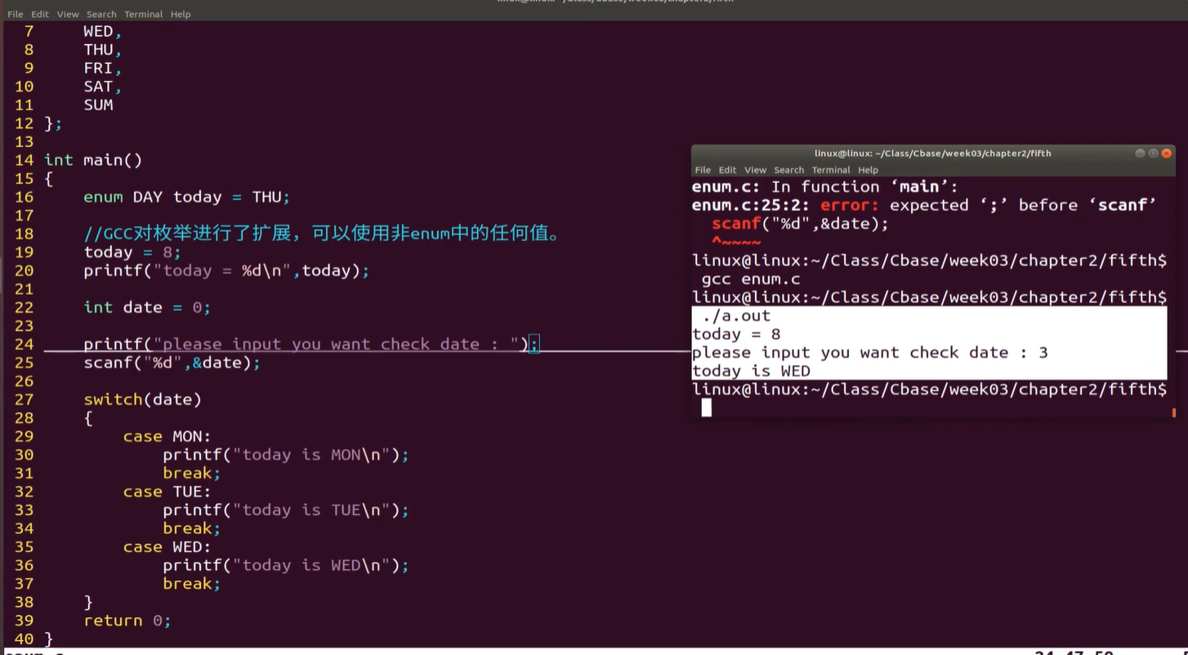Open Edit menu in the small terminal window
Image resolution: width=1188 pixels, height=655 pixels.
(727, 170)
